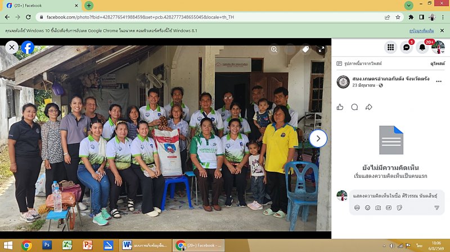This screenshot has width=450, height=252.
Task: Send the comment with arrow button
Action: tap(436, 208)
